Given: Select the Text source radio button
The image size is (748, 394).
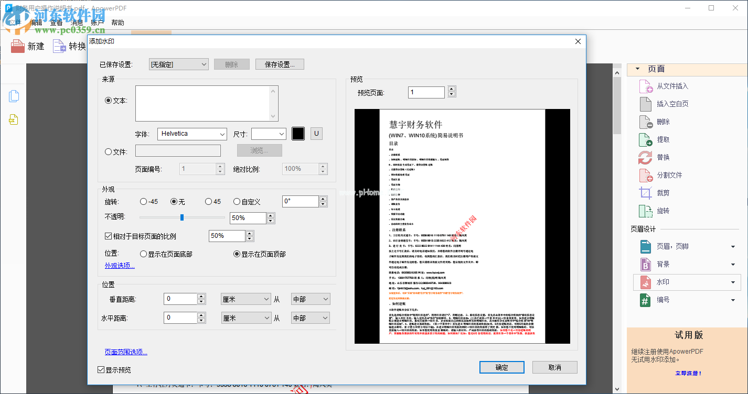Looking at the screenshot, I should (x=109, y=101).
